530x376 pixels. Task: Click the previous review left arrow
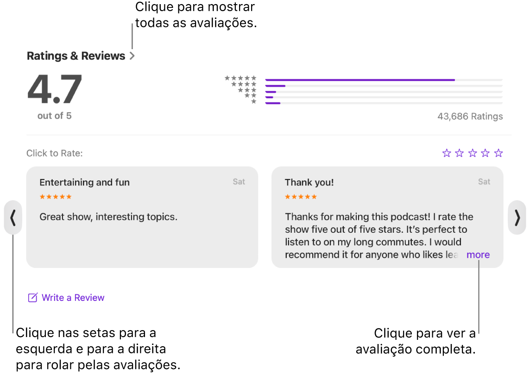[13, 217]
